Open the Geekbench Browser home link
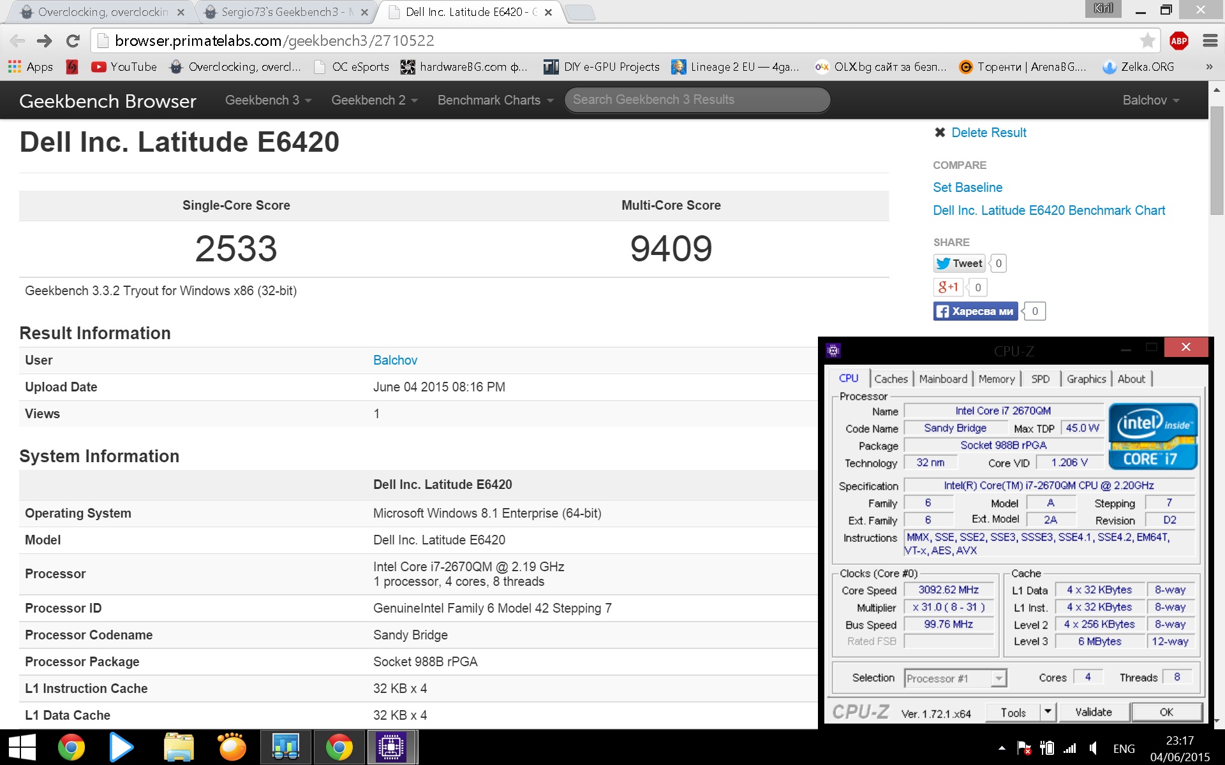This screenshot has width=1225, height=765. point(108,101)
